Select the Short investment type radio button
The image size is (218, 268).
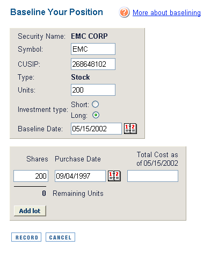pyautogui.click(x=96, y=104)
